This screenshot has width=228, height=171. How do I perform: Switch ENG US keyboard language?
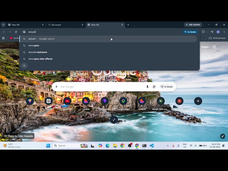click(185, 146)
